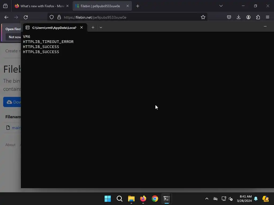View site security lock info
The image size is (274, 205).
click(59, 17)
